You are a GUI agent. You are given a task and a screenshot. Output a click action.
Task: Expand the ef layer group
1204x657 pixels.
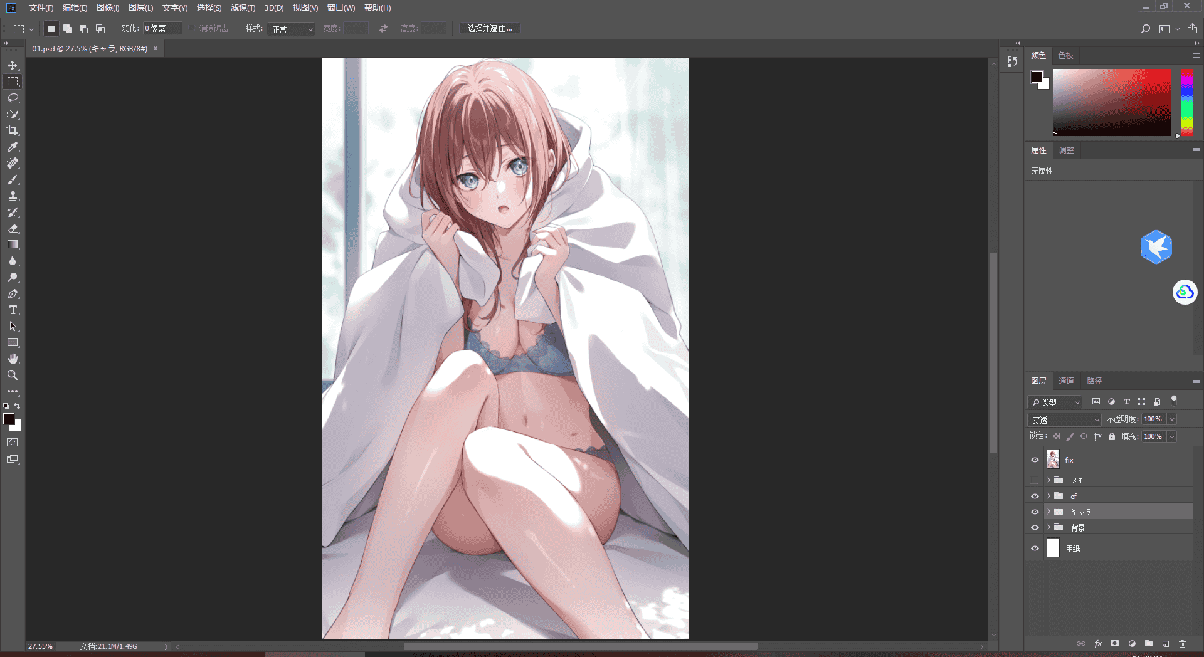click(1048, 496)
